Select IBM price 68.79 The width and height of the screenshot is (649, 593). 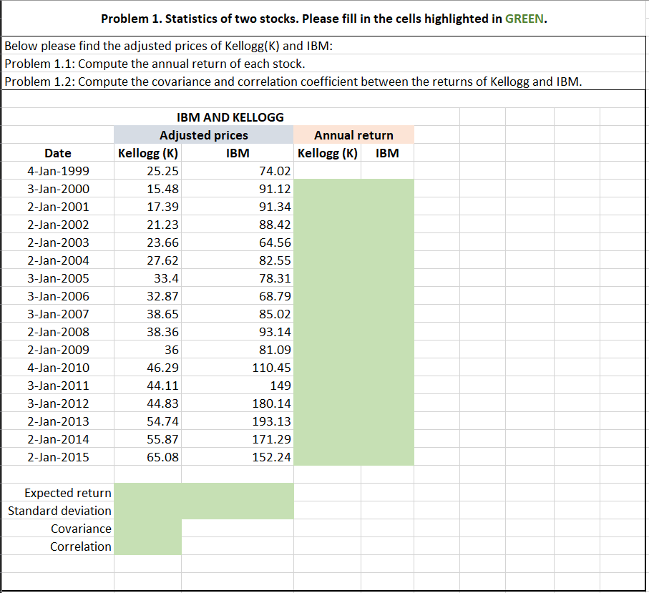point(238,295)
